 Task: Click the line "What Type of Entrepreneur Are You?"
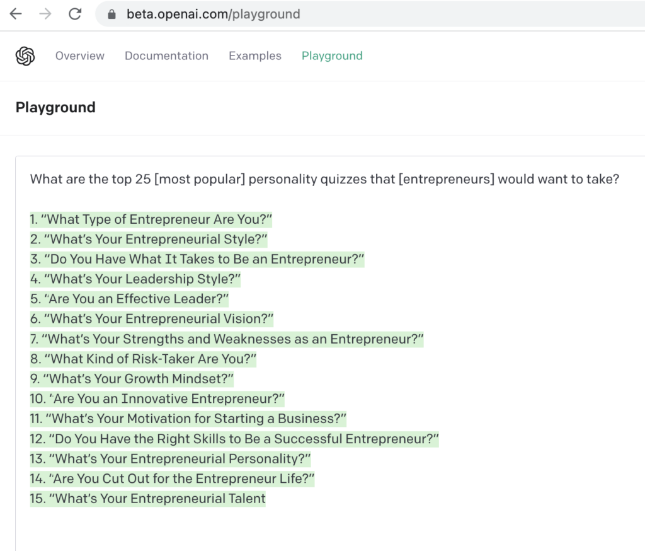point(151,219)
